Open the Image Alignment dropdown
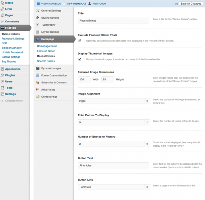 [x=114, y=101]
